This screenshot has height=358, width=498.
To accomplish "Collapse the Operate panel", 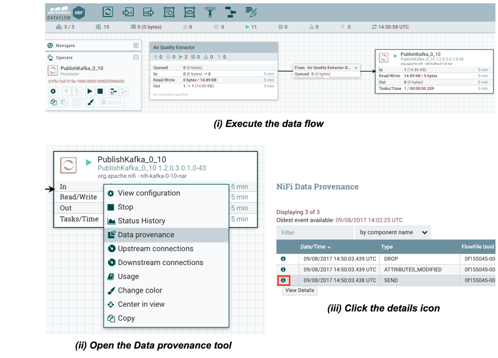I will click(x=136, y=57).
